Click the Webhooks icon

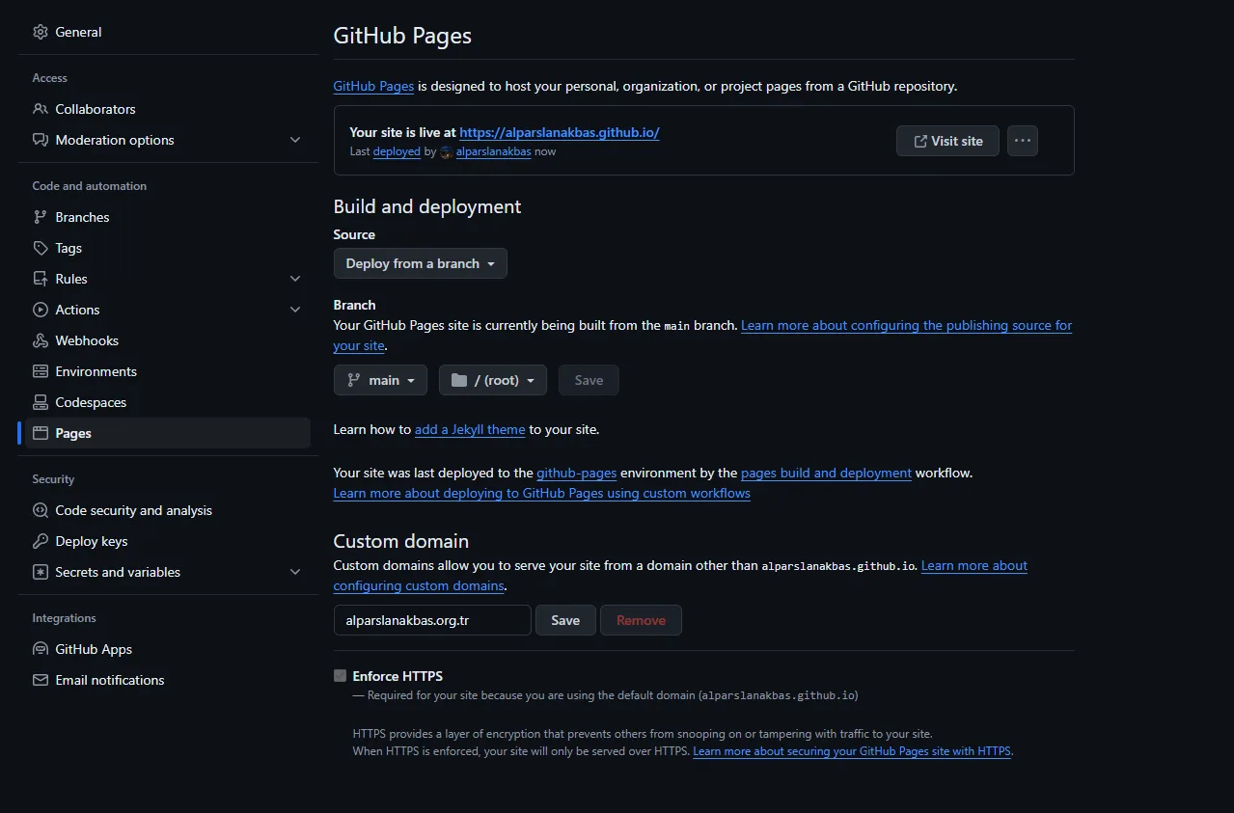coord(41,340)
